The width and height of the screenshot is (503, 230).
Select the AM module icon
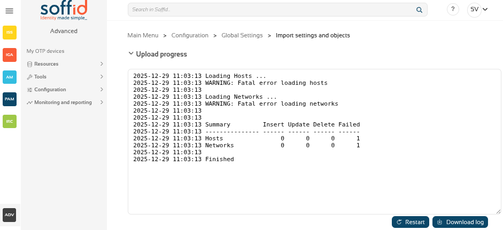click(9, 77)
